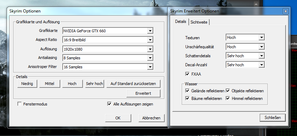
Task: Uncheck Alle Auflösungen zeigen
Action: (x=109, y=104)
